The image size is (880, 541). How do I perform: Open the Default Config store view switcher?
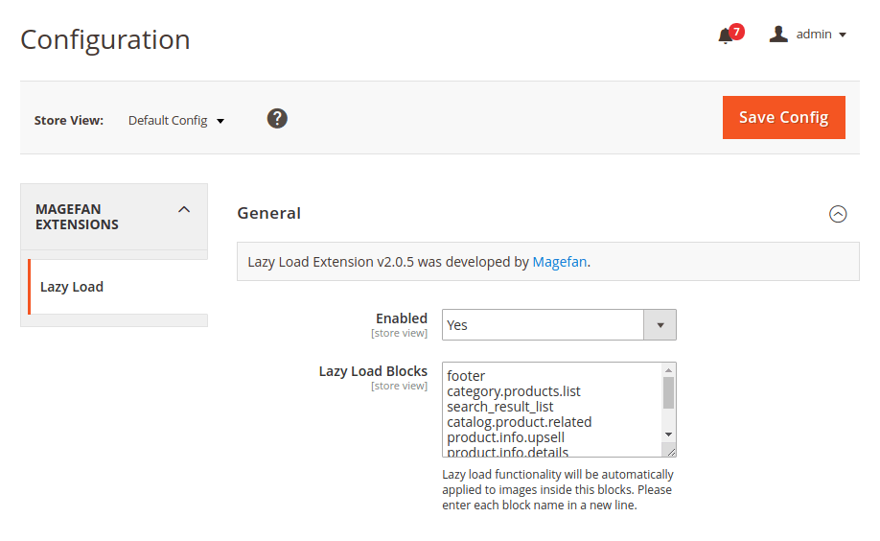click(176, 121)
